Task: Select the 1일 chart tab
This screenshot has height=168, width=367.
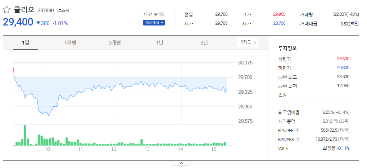Action: pos(26,43)
